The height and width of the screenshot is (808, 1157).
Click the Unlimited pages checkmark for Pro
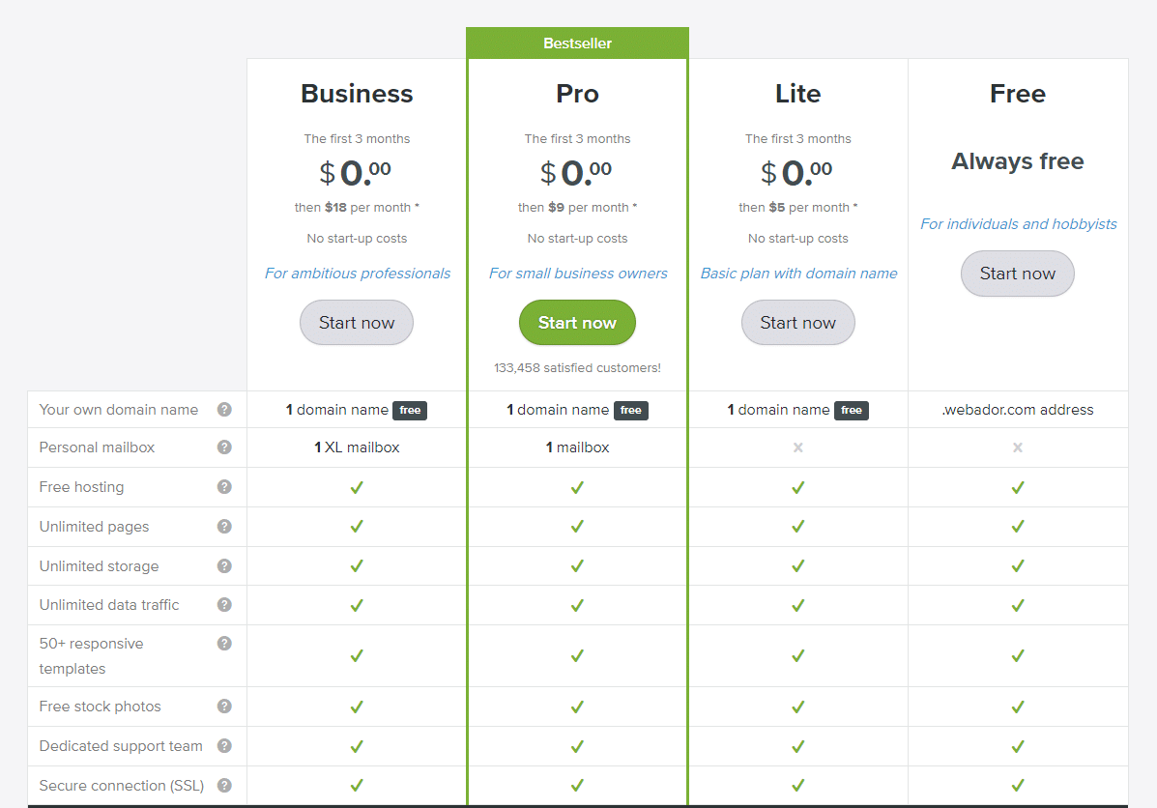[577, 527]
